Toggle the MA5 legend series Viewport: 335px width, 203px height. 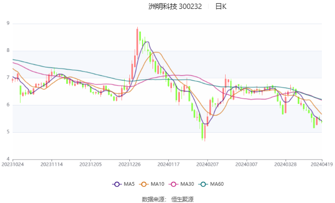coord(123,184)
